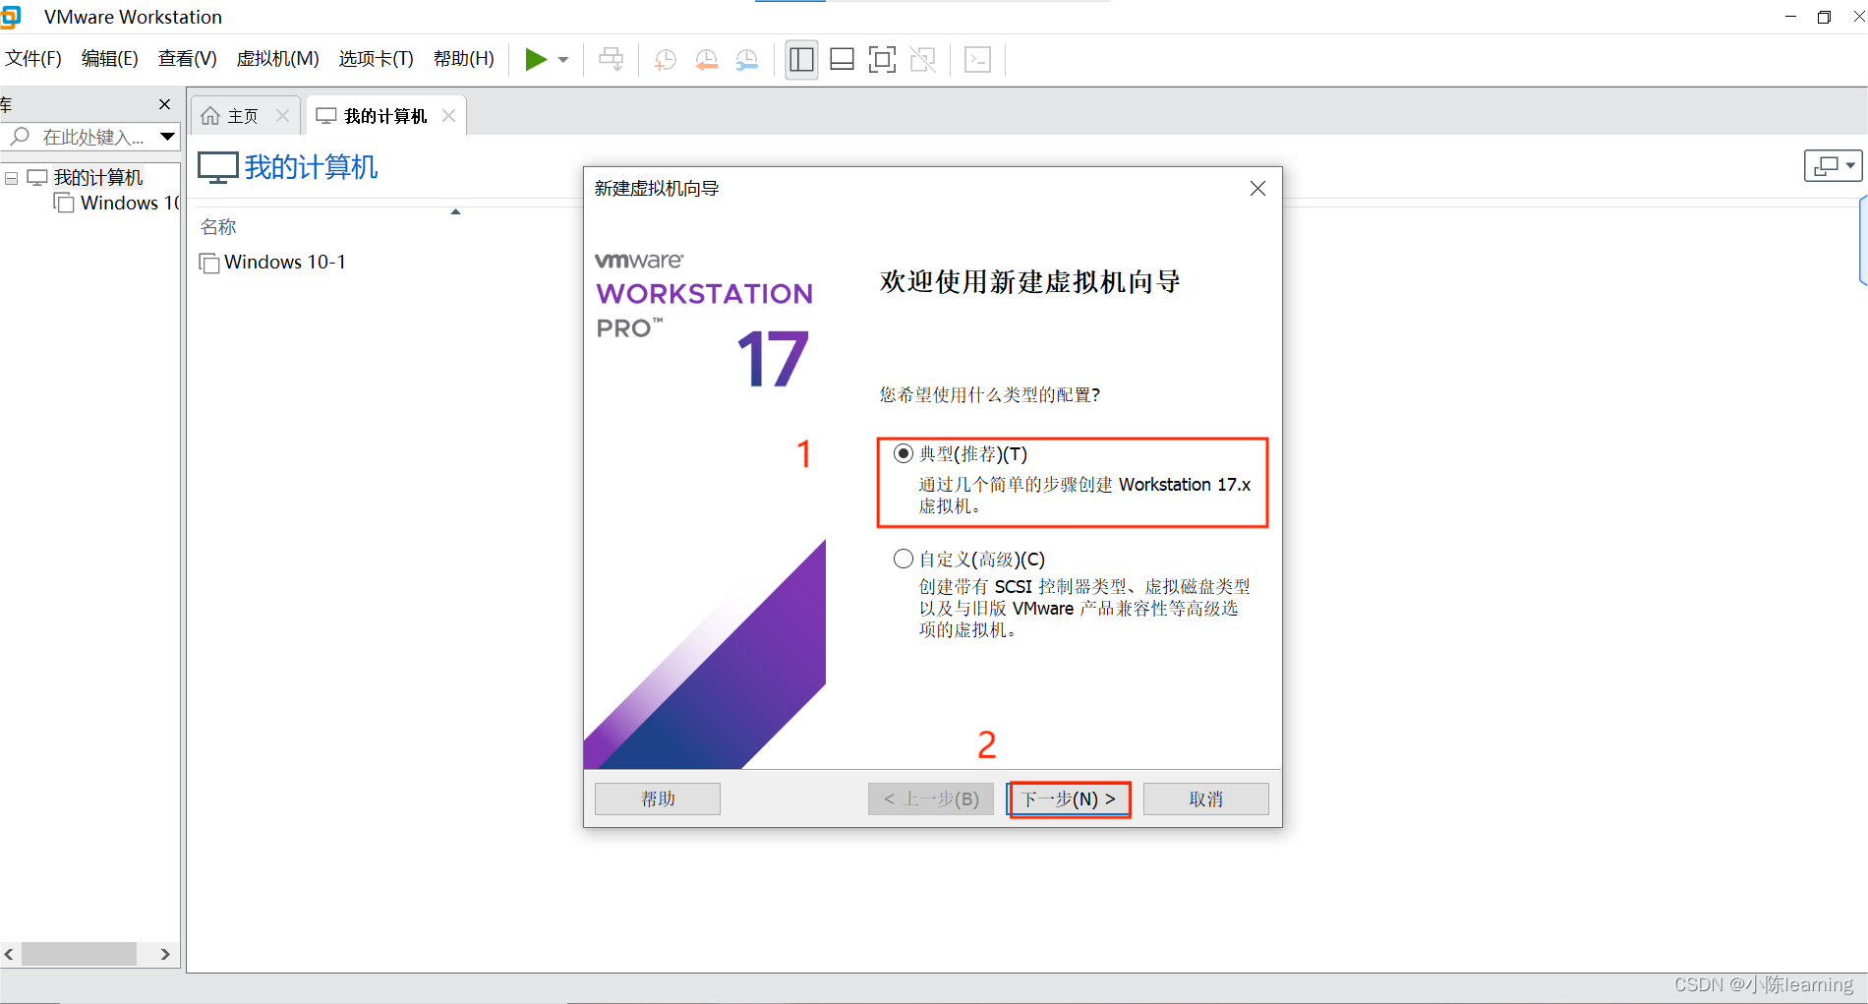The height and width of the screenshot is (1004, 1868).
Task: Open the snapshot manager icon
Action: (x=747, y=59)
